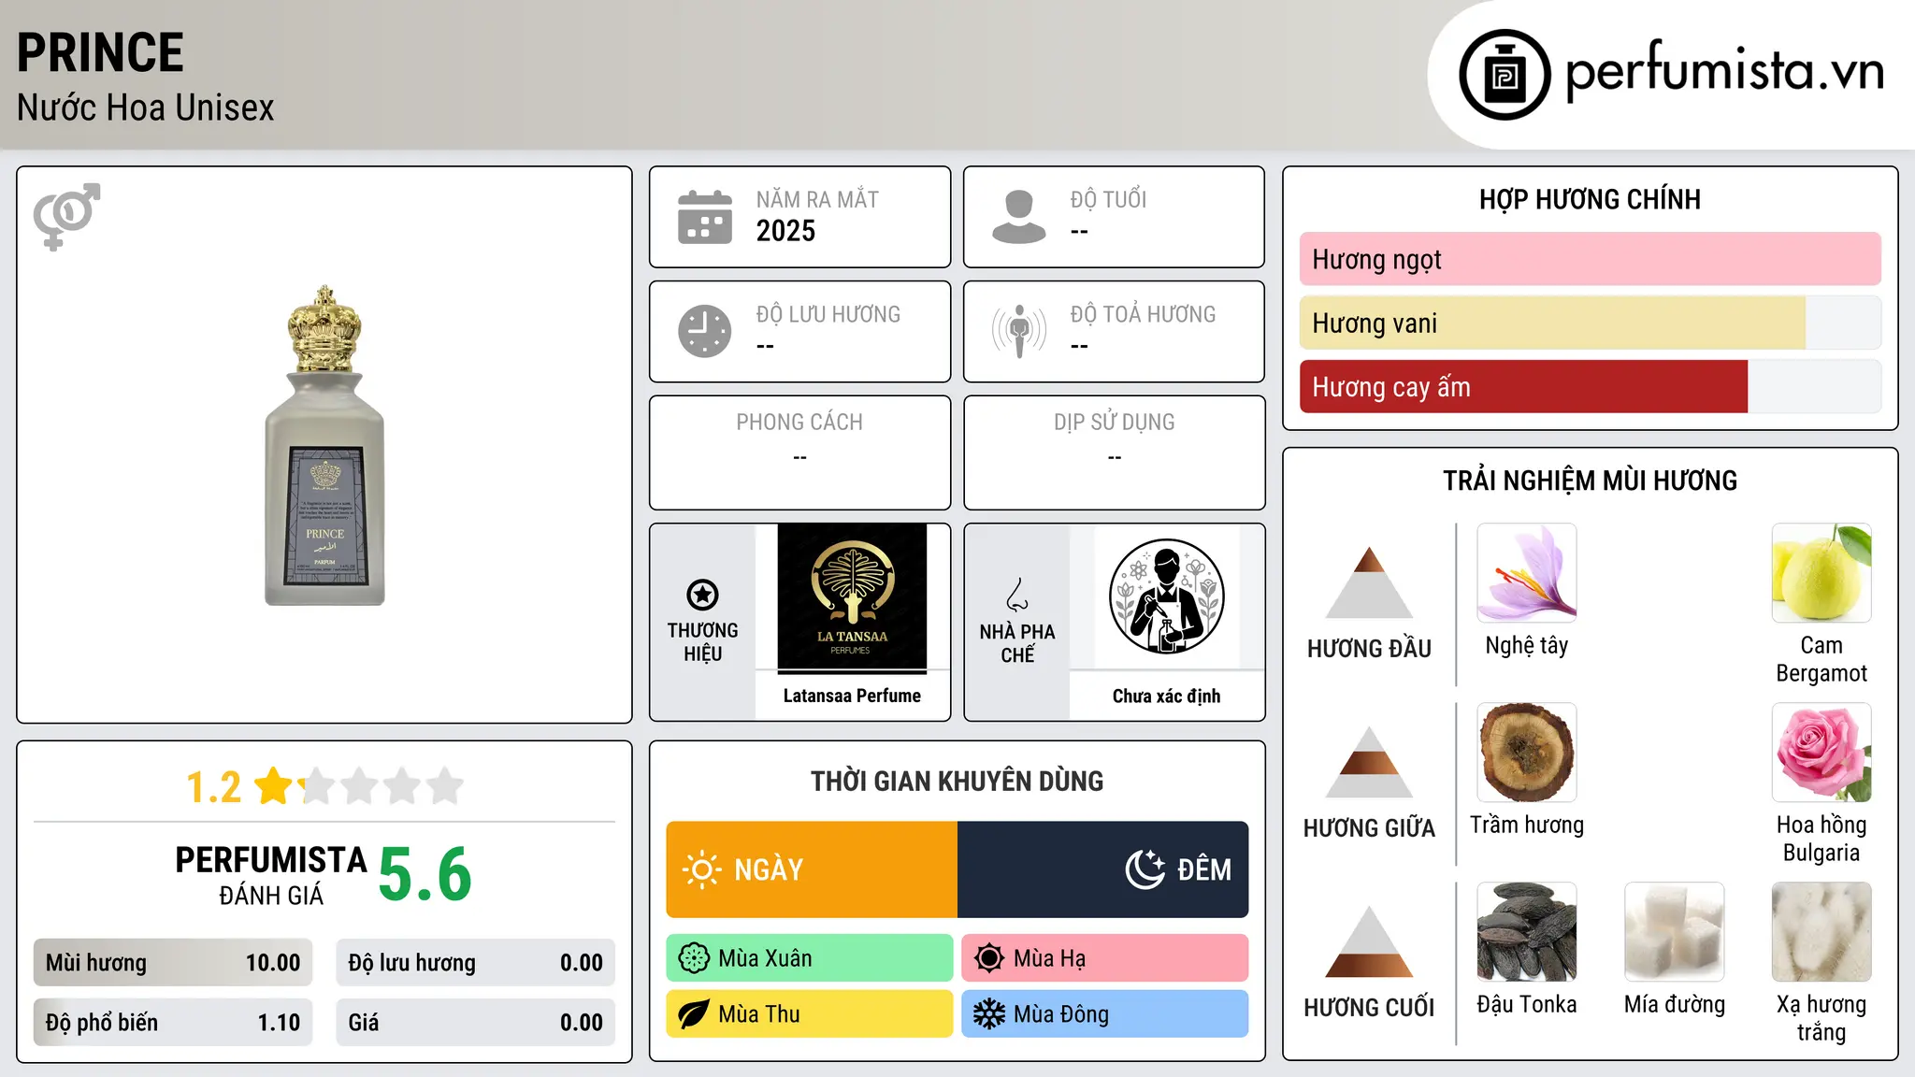Click the base notes pyramid icon
The width and height of the screenshot is (1915, 1077).
[x=1369, y=941]
